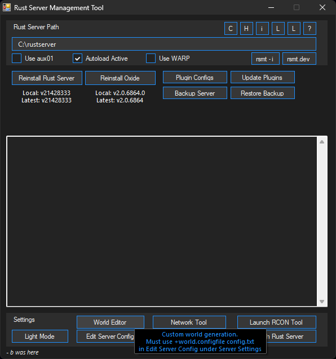The width and height of the screenshot is (336, 359).
Task: Click Restore Backup
Action: (263, 93)
